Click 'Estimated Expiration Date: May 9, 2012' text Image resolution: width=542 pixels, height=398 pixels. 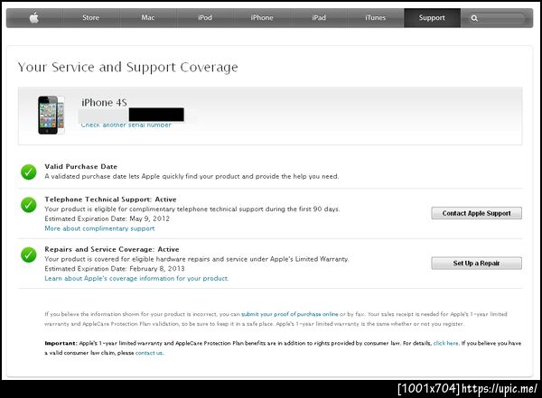tap(107, 218)
